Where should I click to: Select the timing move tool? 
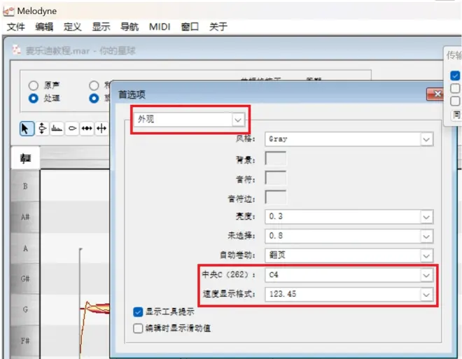87,129
